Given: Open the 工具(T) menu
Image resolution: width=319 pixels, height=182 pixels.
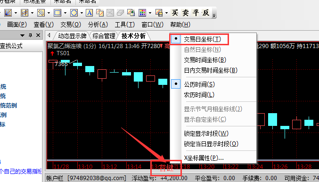Looking at the screenshot, I should [x=125, y=25].
